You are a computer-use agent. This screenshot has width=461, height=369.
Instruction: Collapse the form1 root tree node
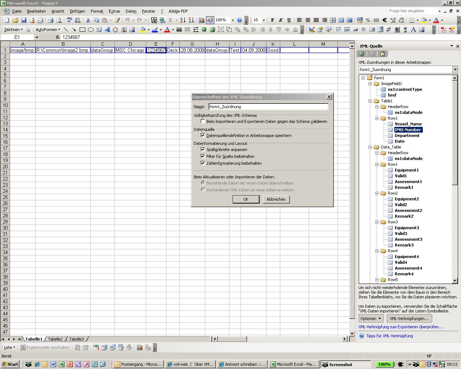tap(363, 78)
